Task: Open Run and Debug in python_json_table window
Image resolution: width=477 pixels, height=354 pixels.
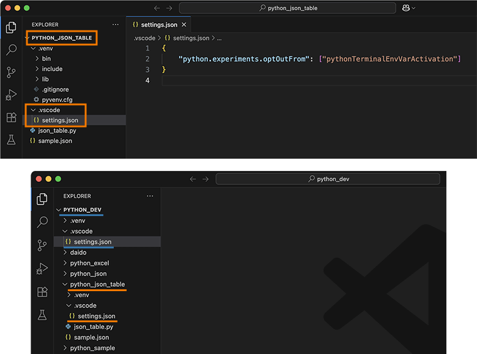Action: click(11, 95)
